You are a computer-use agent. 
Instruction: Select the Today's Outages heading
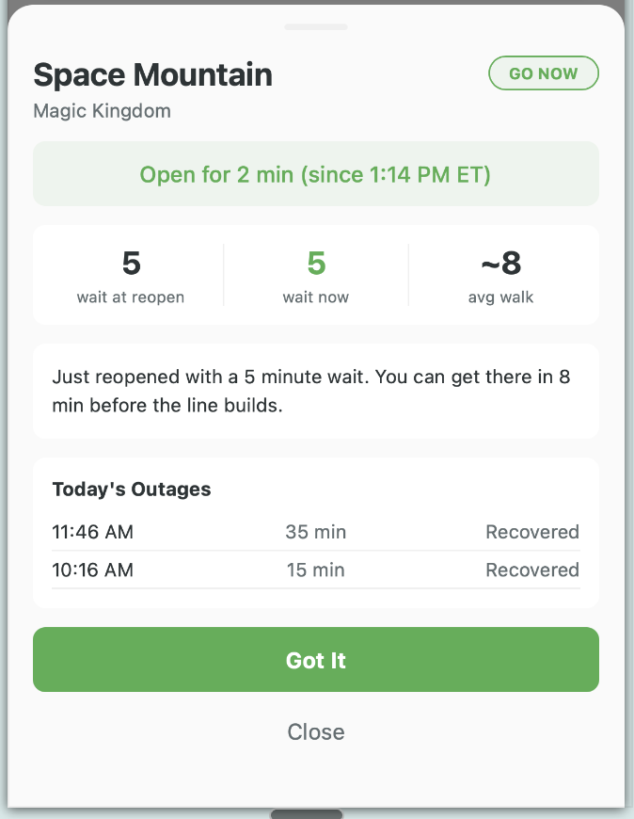[132, 490]
